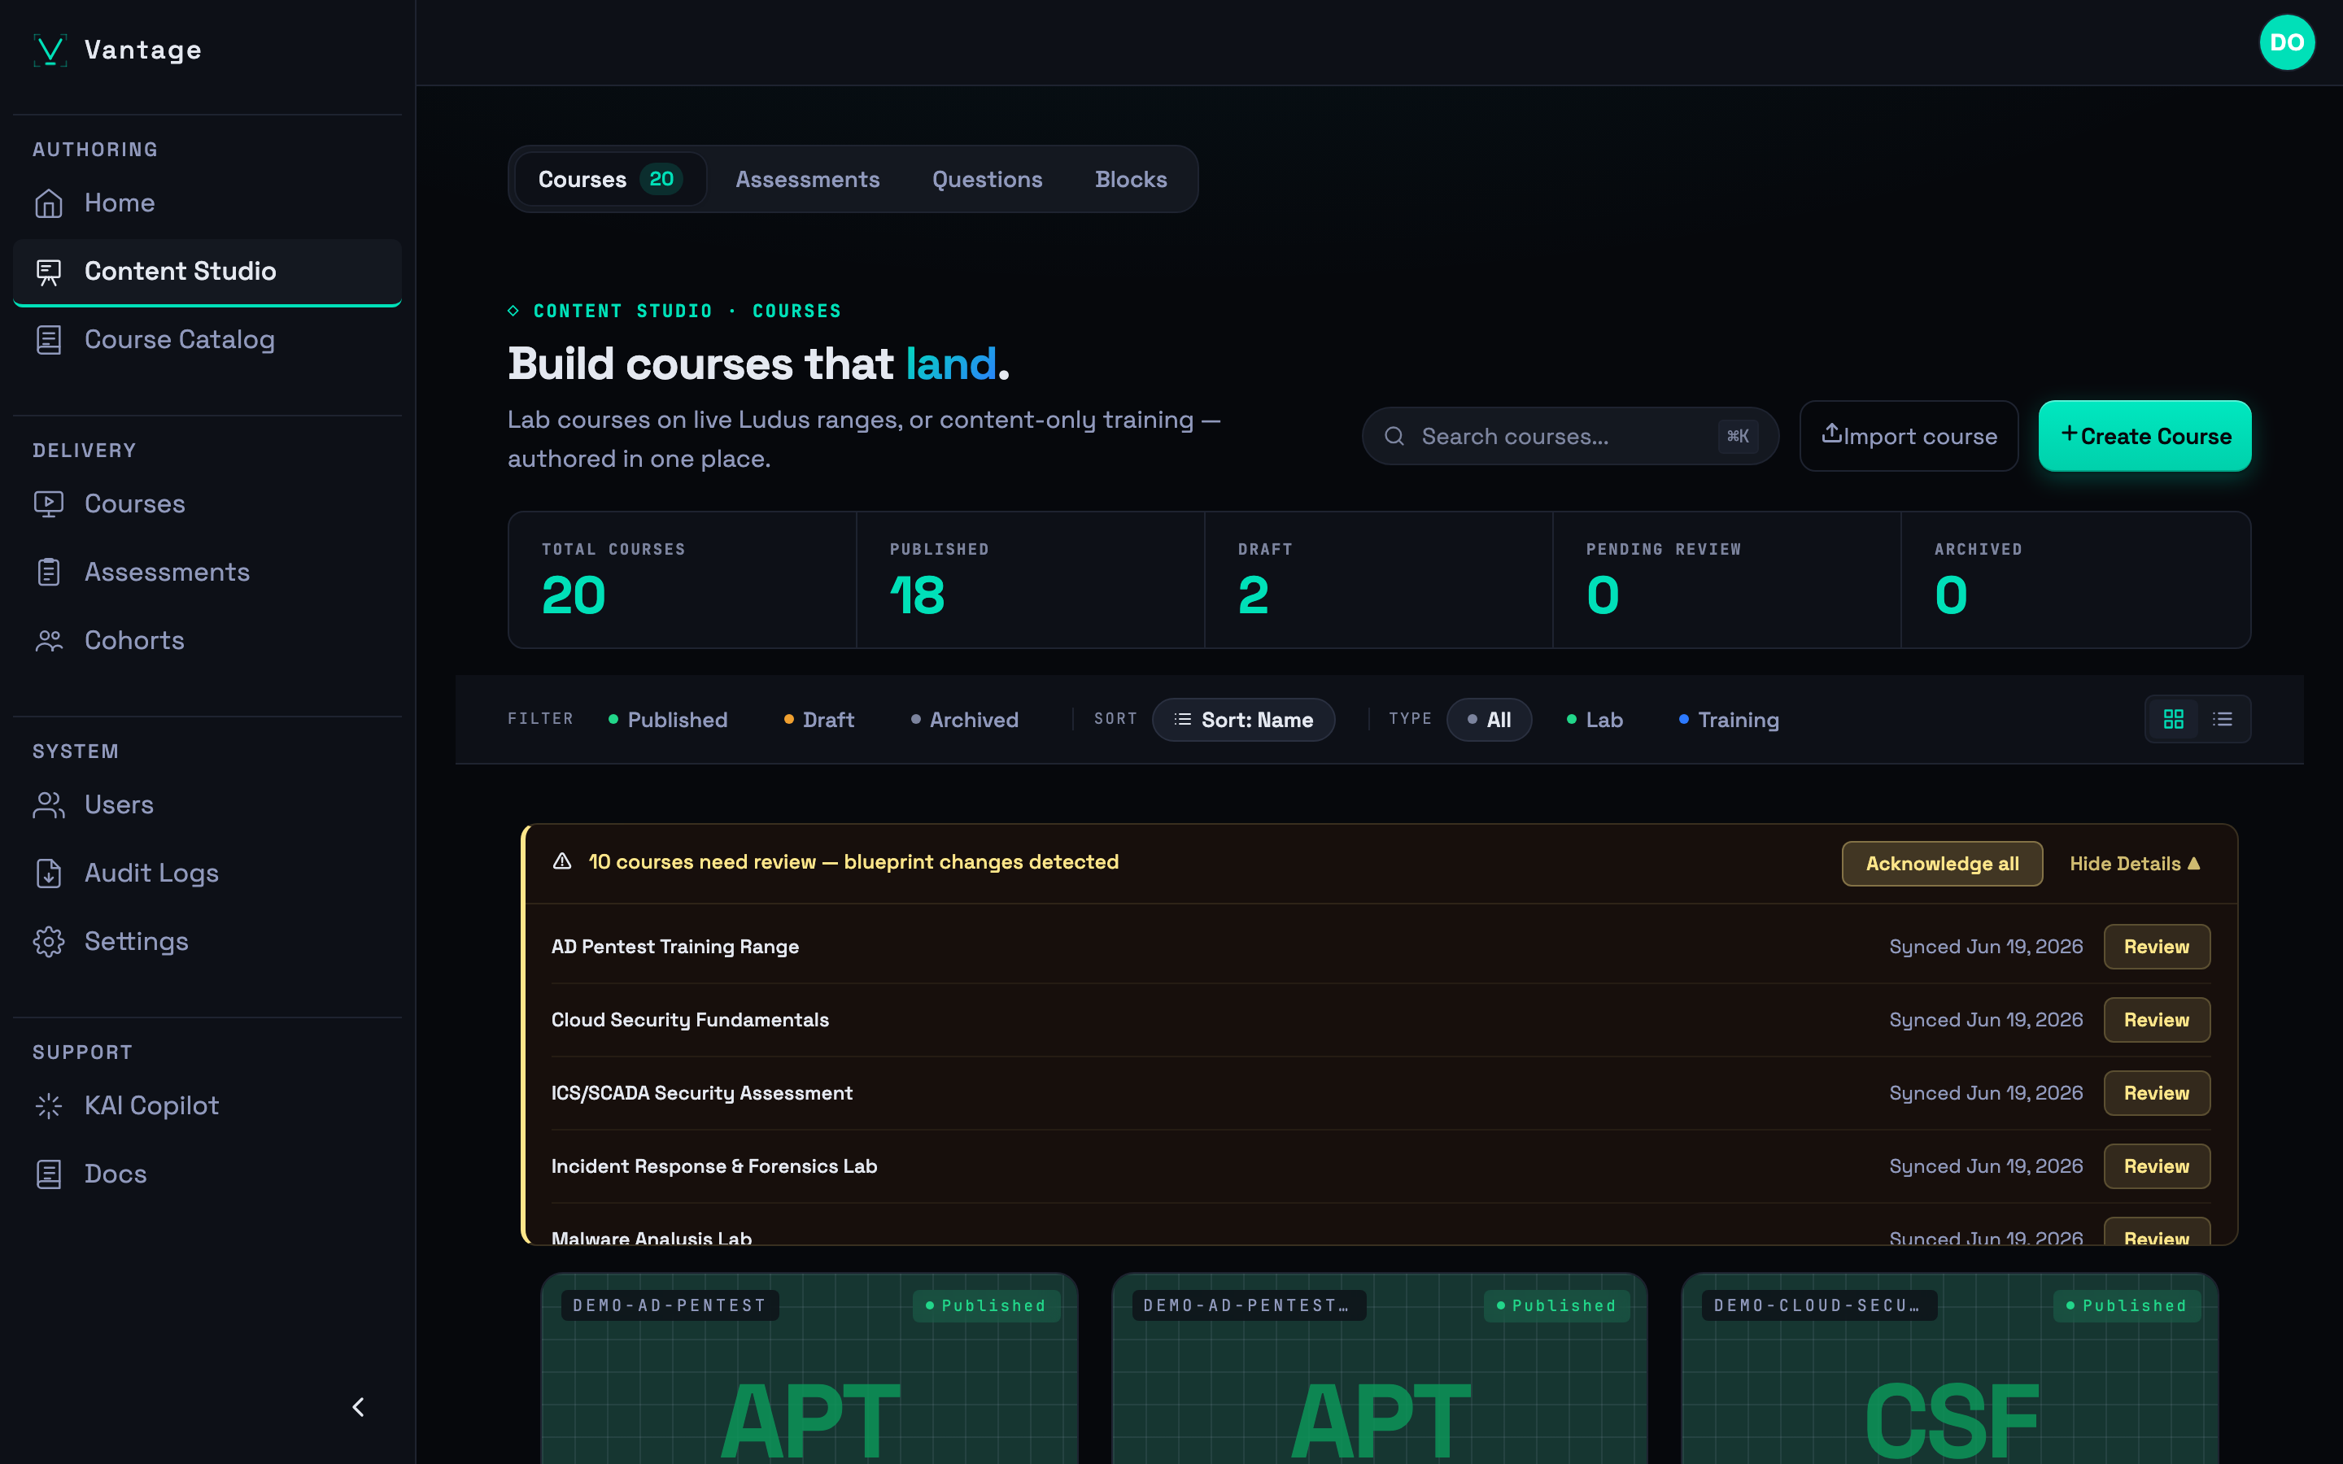The height and width of the screenshot is (1464, 2343).
Task: Toggle the Published status filter
Action: (x=668, y=720)
